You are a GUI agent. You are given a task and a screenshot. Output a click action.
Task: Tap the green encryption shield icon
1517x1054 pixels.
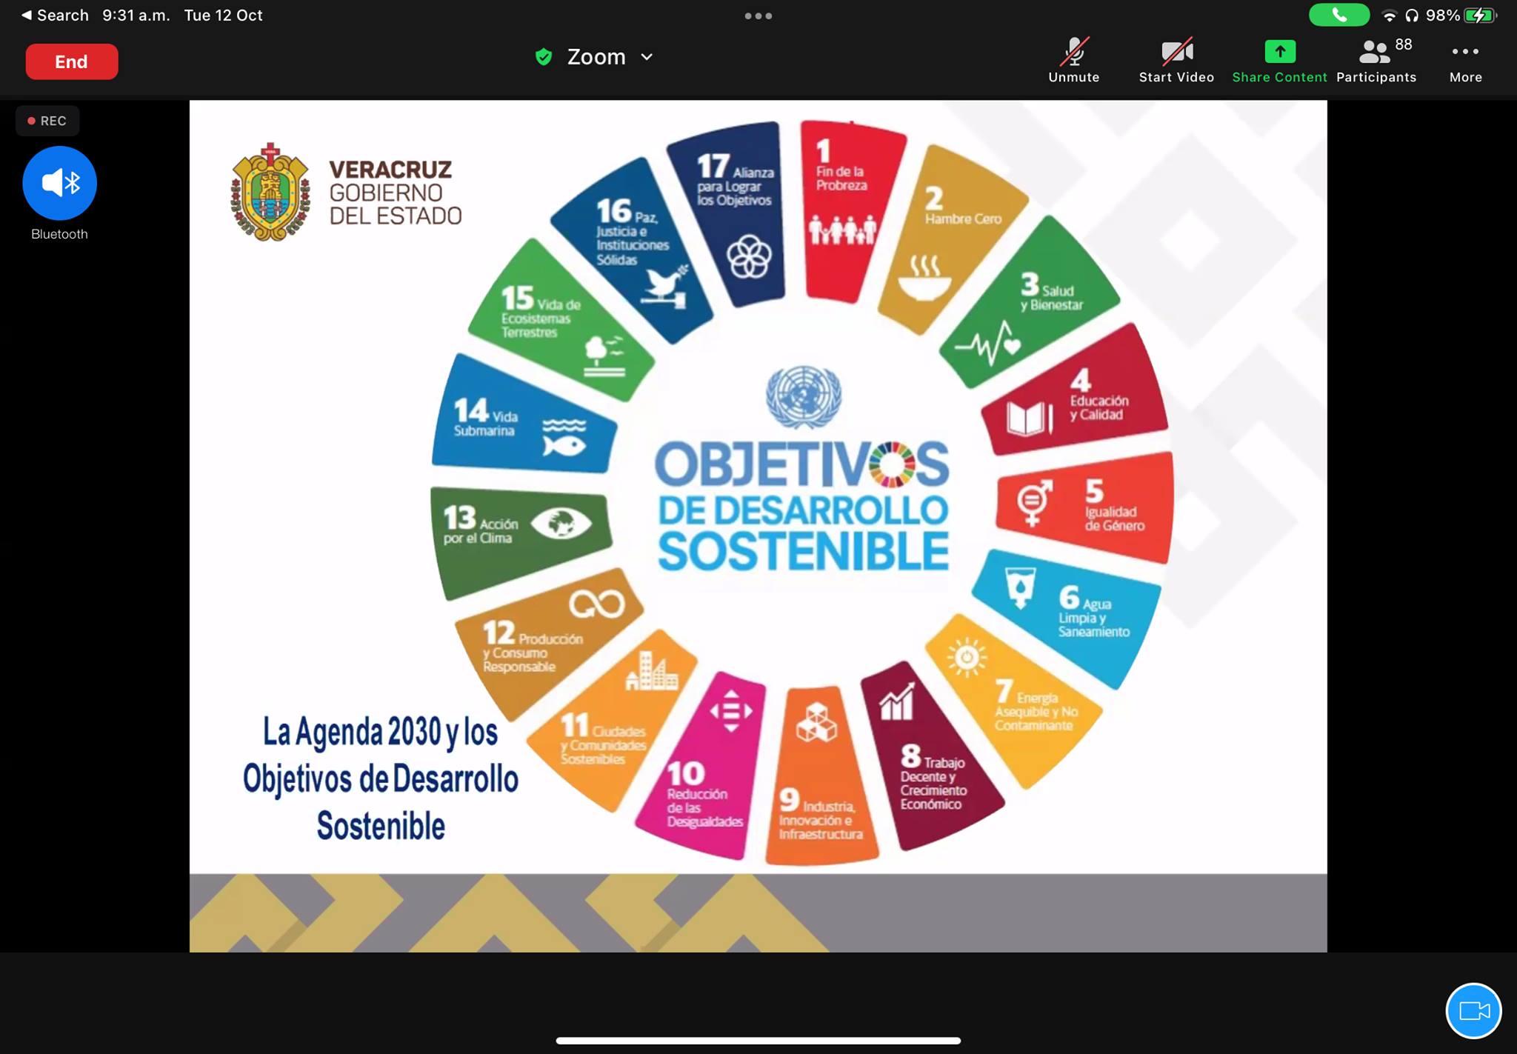[544, 57]
